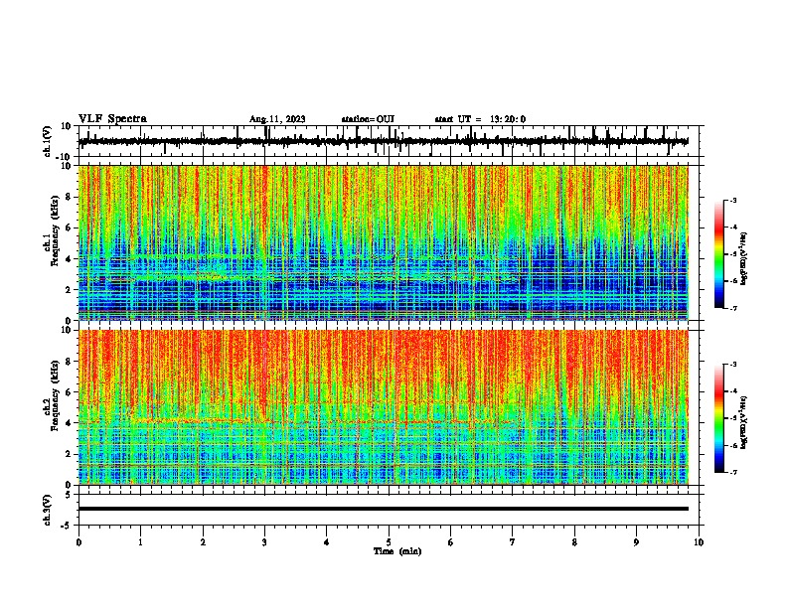This screenshot has width=787, height=608.
Task: Click the time axis tick label "0"
Action: tap(79, 542)
